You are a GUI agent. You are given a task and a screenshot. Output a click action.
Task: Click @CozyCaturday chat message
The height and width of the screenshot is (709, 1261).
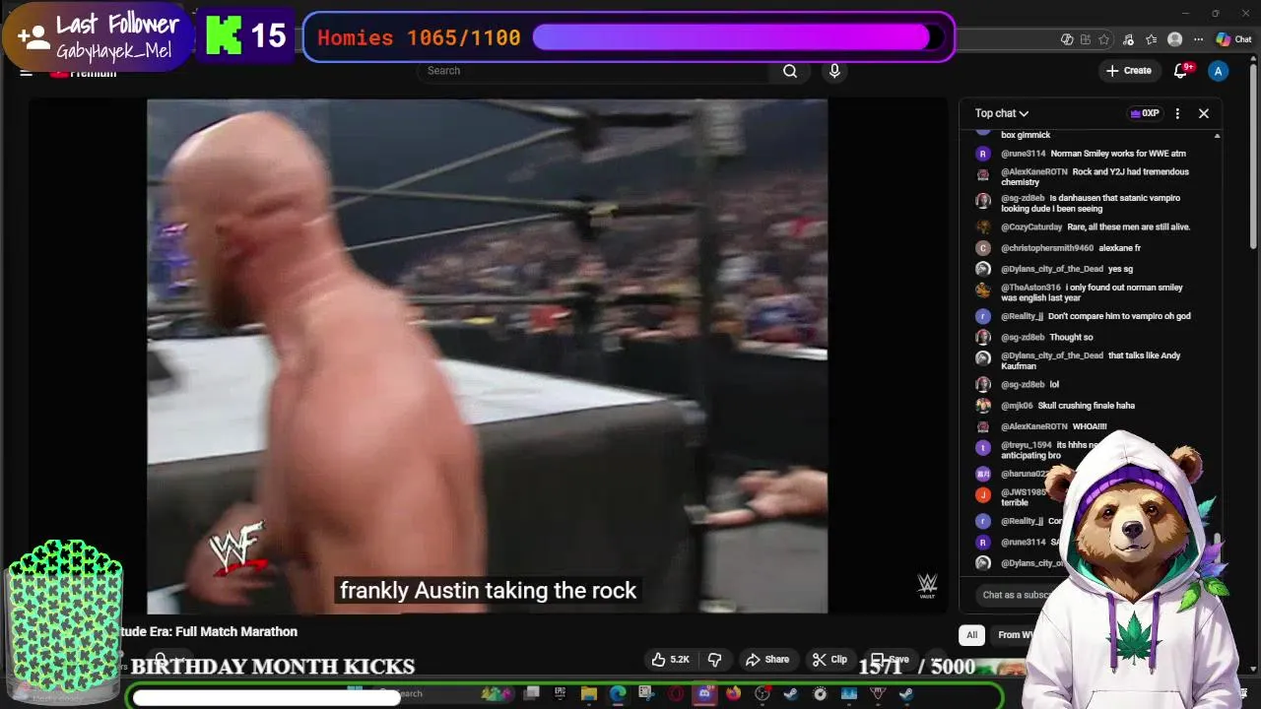pyautogui.click(x=1094, y=227)
